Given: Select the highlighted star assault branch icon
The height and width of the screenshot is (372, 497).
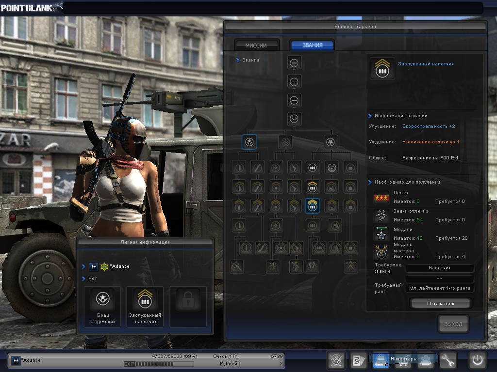Looking at the screenshot, I should click(x=249, y=142).
